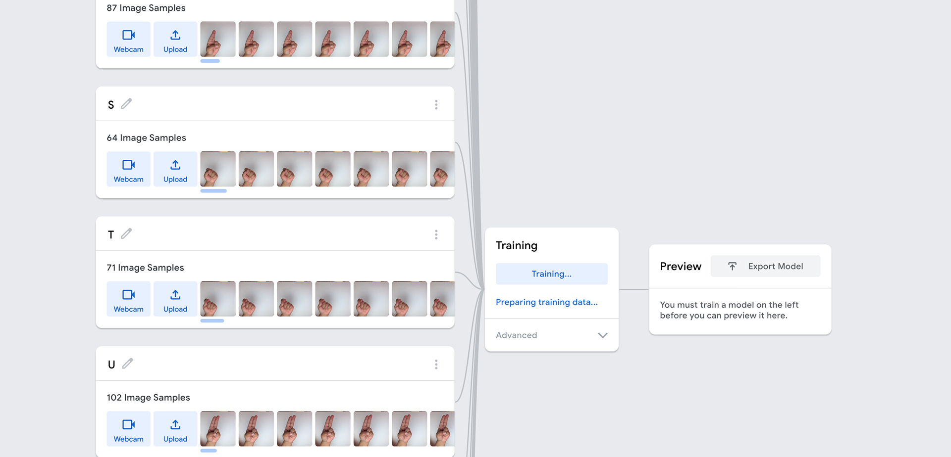The height and width of the screenshot is (457, 951).
Task: Click the 'Training' panel heading
Action: [x=517, y=246]
